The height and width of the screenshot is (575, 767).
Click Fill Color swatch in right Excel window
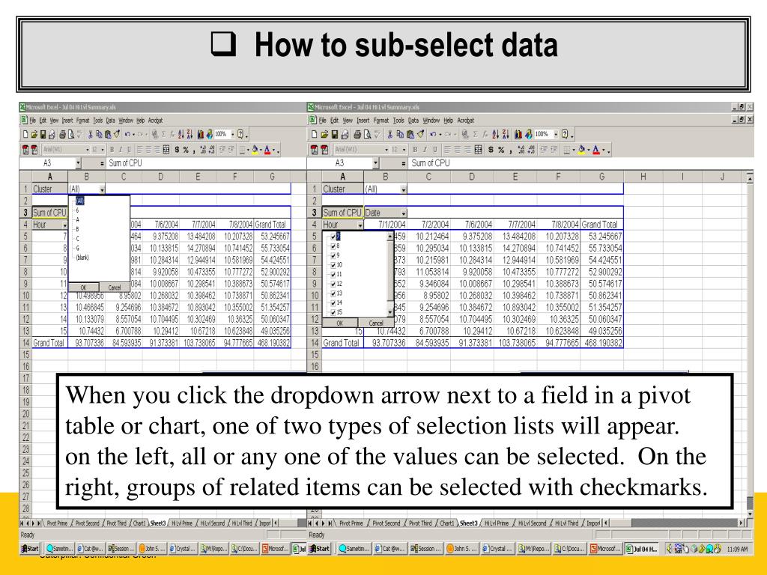tap(581, 150)
